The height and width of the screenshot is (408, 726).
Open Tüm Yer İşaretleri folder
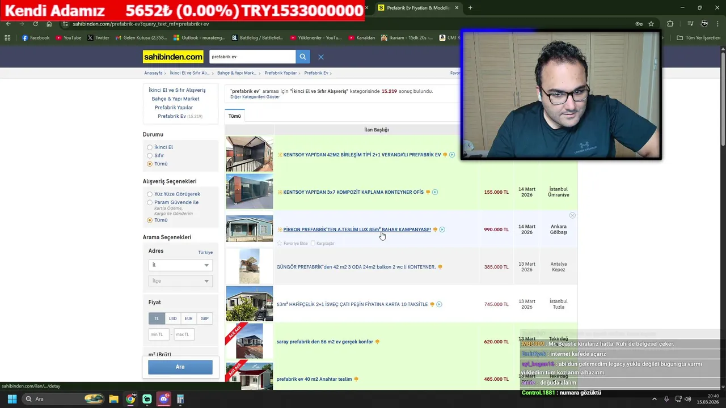[x=699, y=38]
